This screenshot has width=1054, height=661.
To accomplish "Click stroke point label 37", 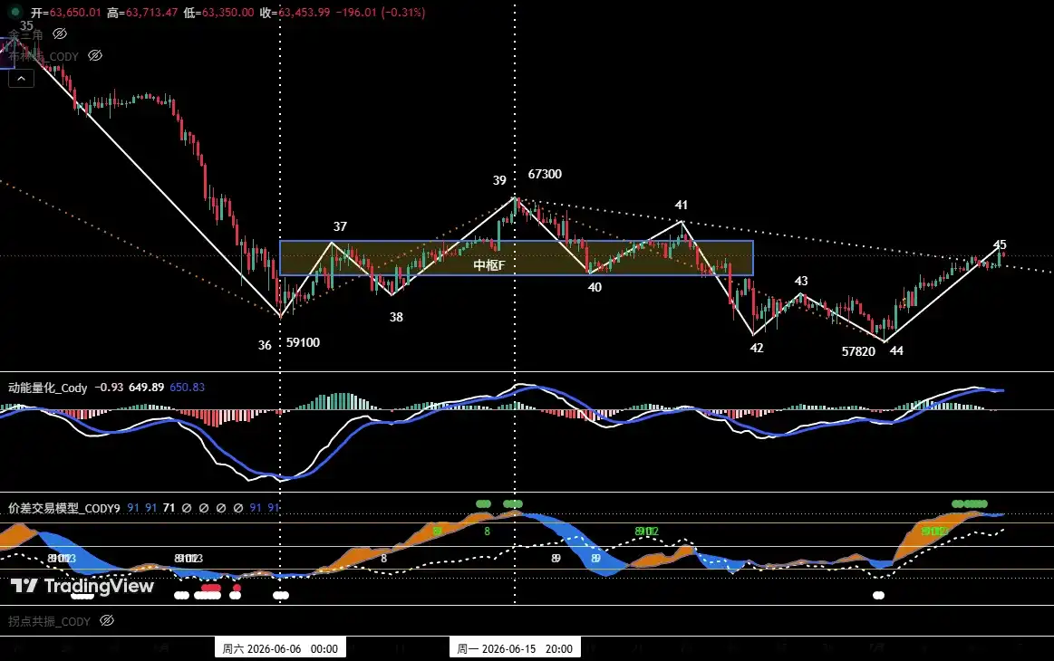I will (340, 226).
